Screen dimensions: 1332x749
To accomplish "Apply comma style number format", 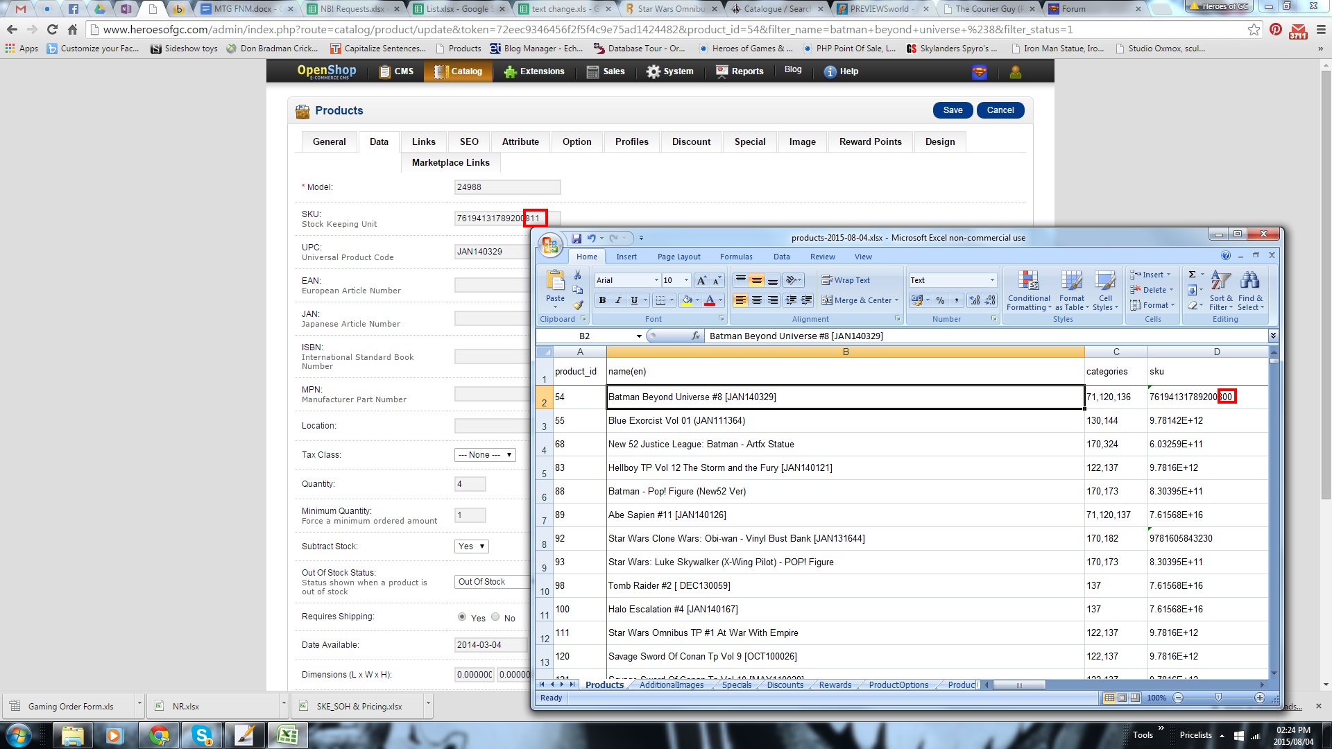I will pyautogui.click(x=957, y=300).
